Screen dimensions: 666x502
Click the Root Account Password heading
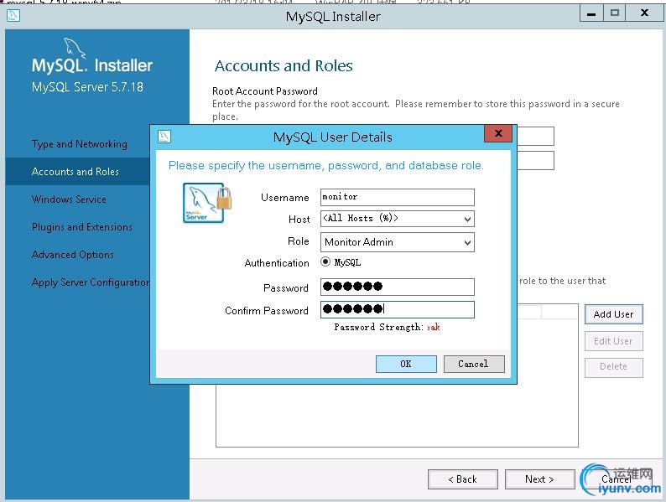click(264, 91)
